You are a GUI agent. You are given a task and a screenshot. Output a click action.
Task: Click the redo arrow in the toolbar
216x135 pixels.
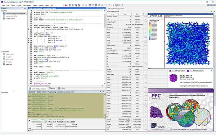coord(86,5)
